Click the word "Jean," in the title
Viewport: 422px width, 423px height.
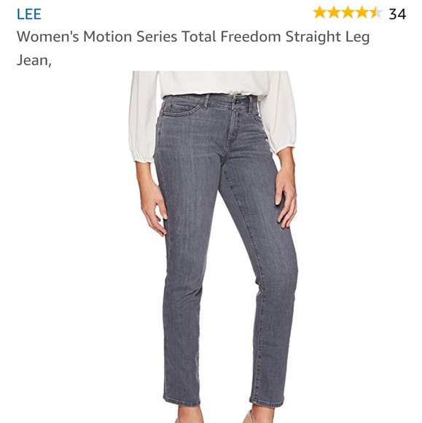point(34,60)
